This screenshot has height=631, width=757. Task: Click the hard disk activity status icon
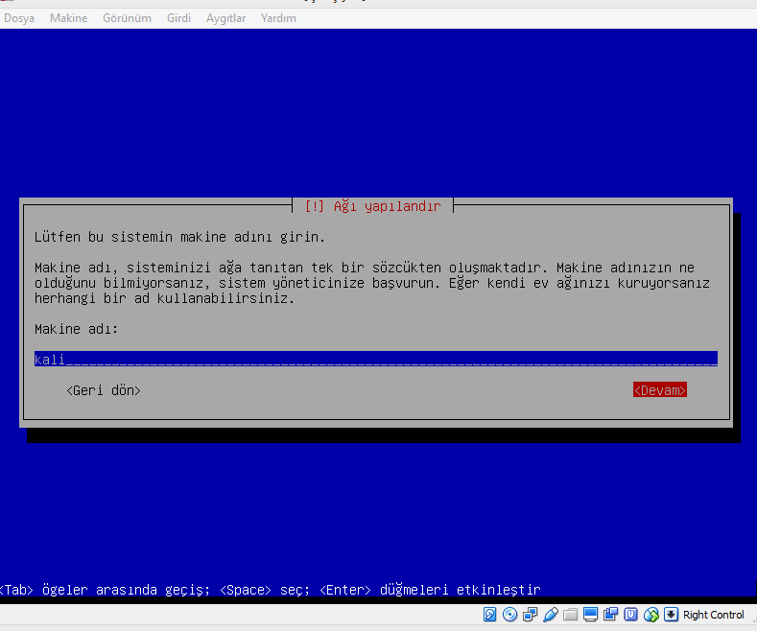(x=490, y=615)
